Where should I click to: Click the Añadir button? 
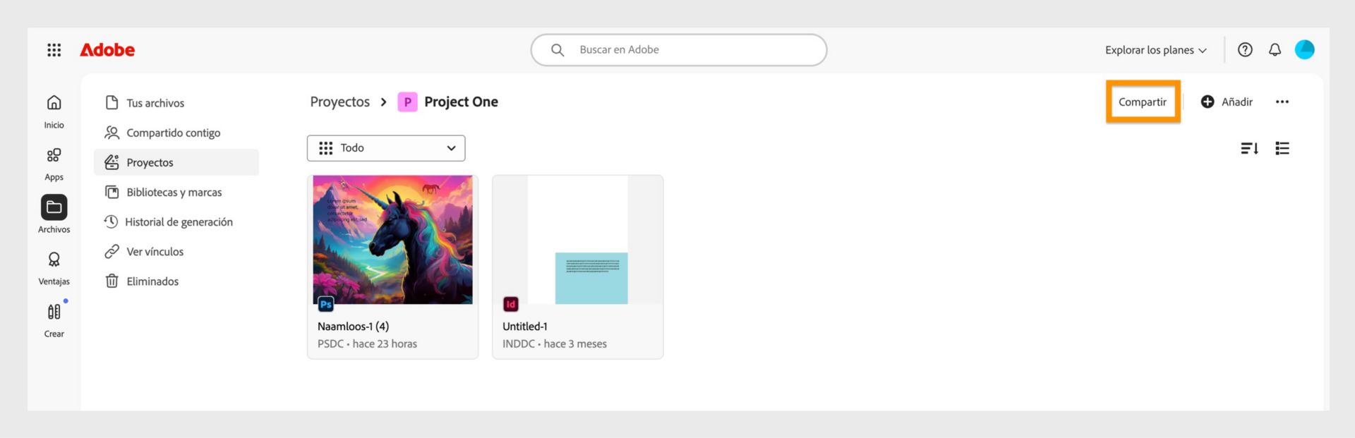[1227, 102]
